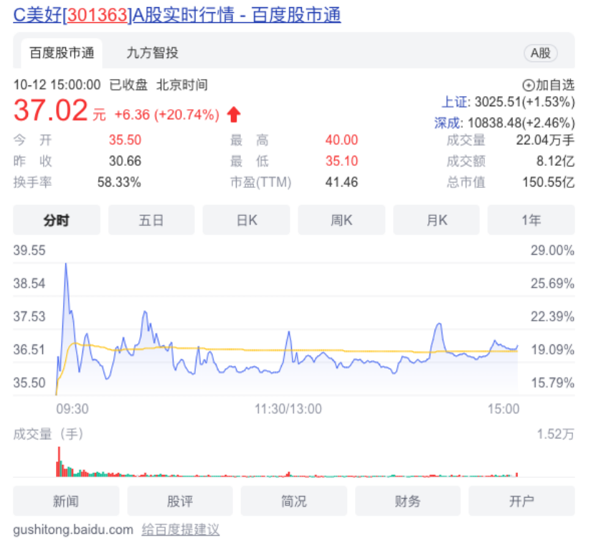Screen dimensions: 596x546
Task: Click the A股 market badge
Action: pos(540,52)
